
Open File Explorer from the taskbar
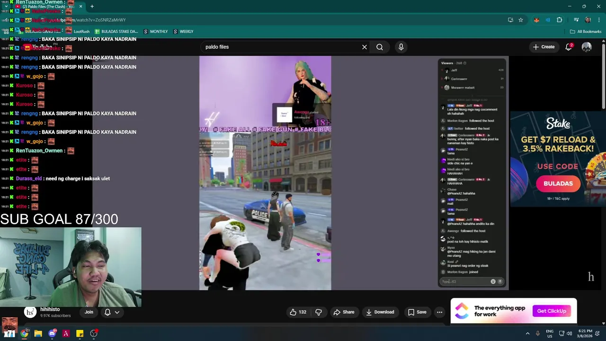click(38, 333)
